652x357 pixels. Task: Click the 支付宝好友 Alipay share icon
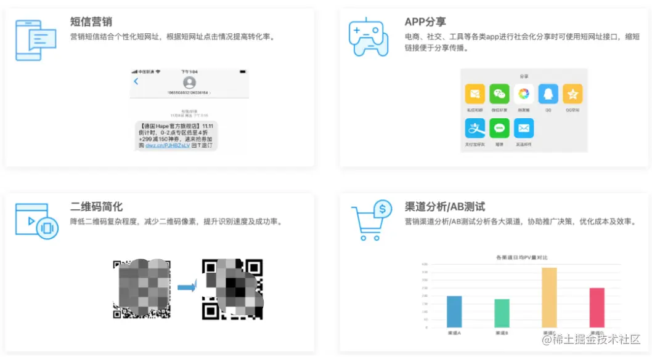475,128
